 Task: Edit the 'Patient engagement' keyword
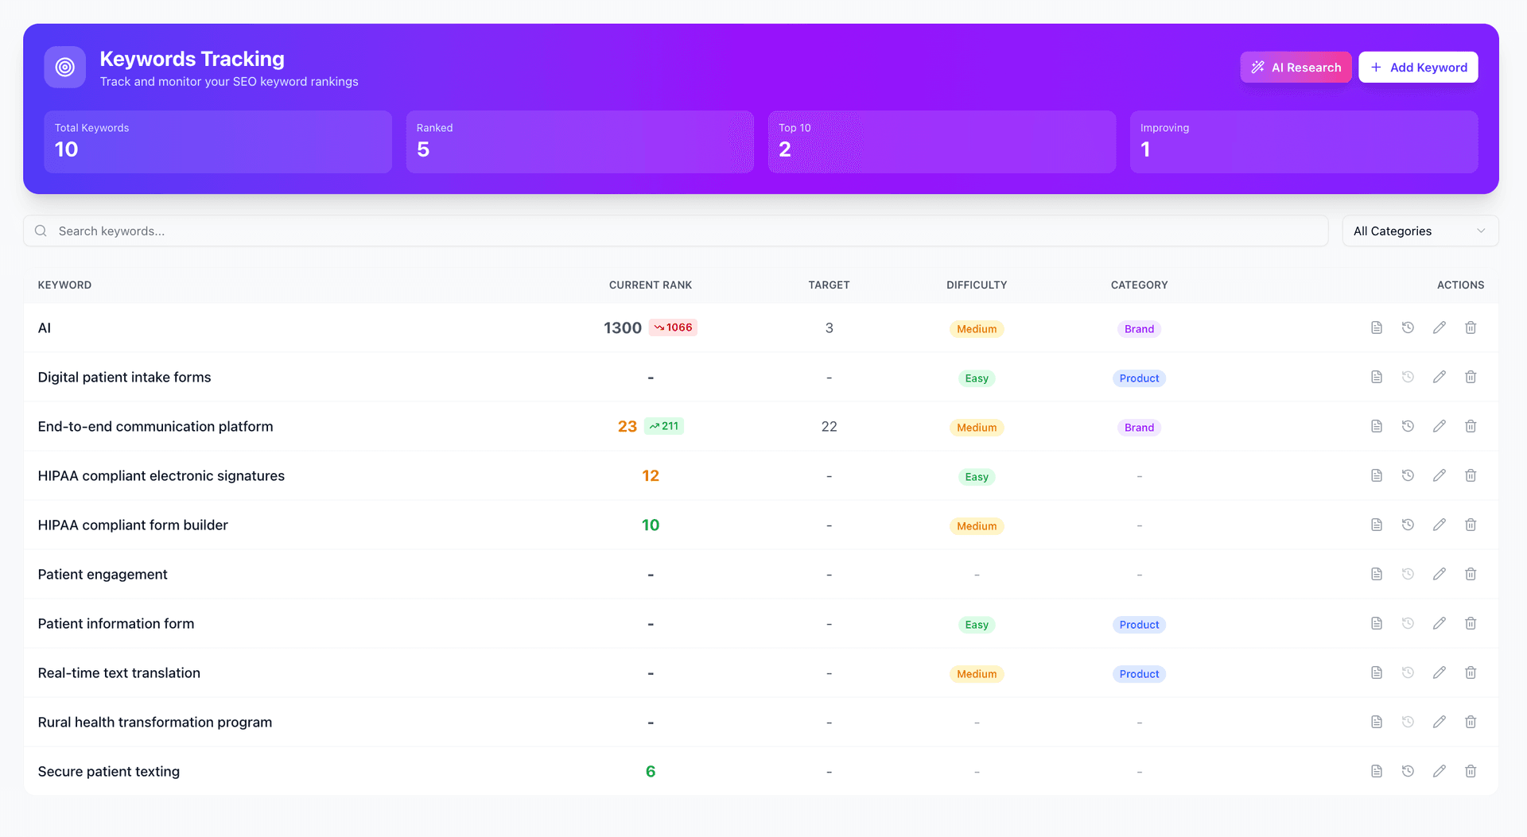1440,574
